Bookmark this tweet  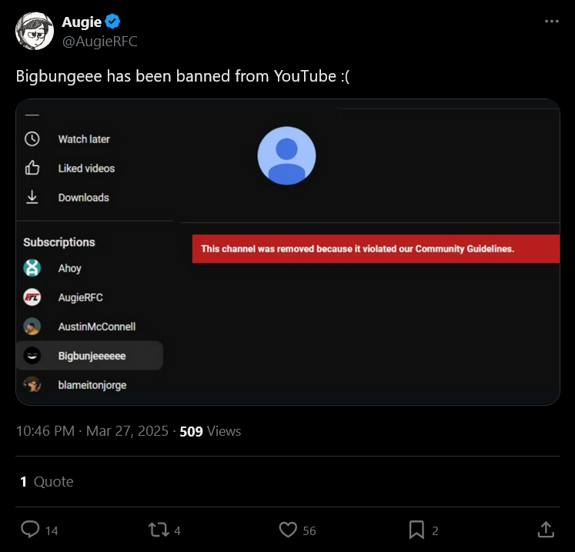click(416, 530)
